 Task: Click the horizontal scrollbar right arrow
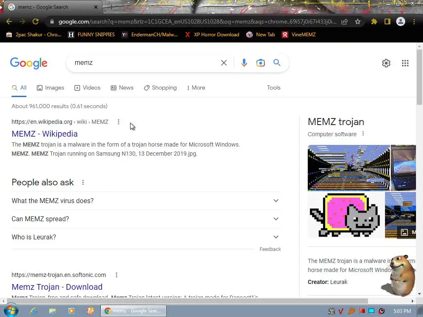(x=412, y=301)
